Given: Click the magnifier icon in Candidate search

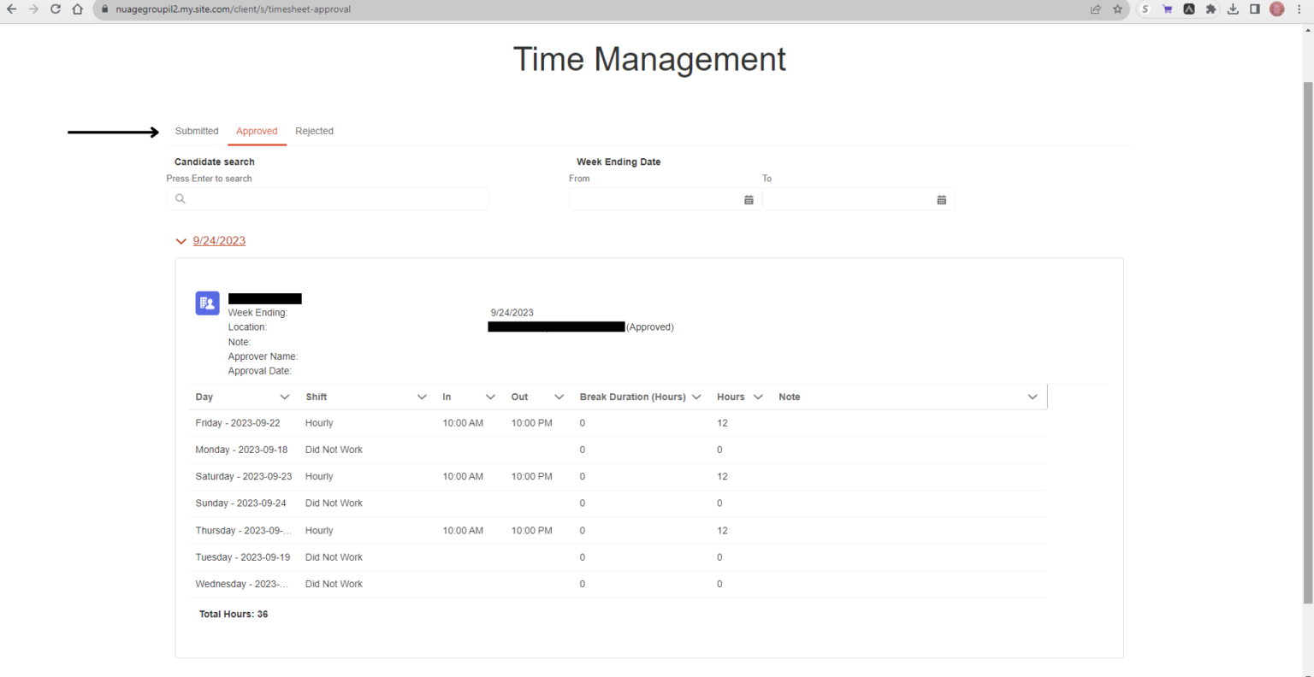Looking at the screenshot, I should tap(181, 198).
